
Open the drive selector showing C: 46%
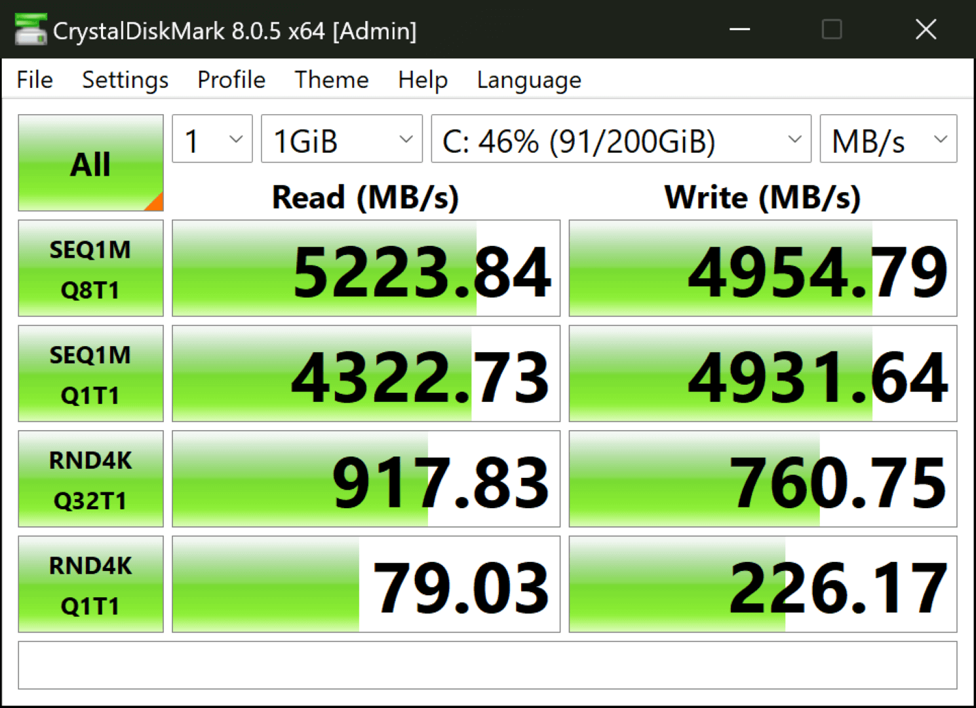click(620, 139)
